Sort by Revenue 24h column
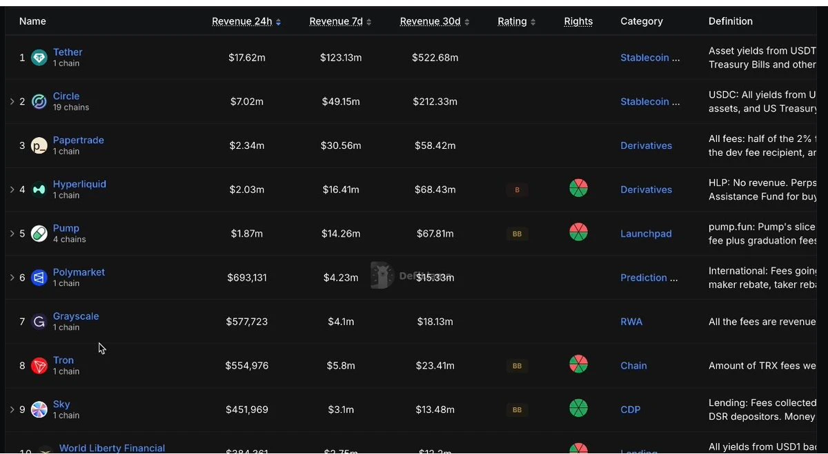 point(246,22)
